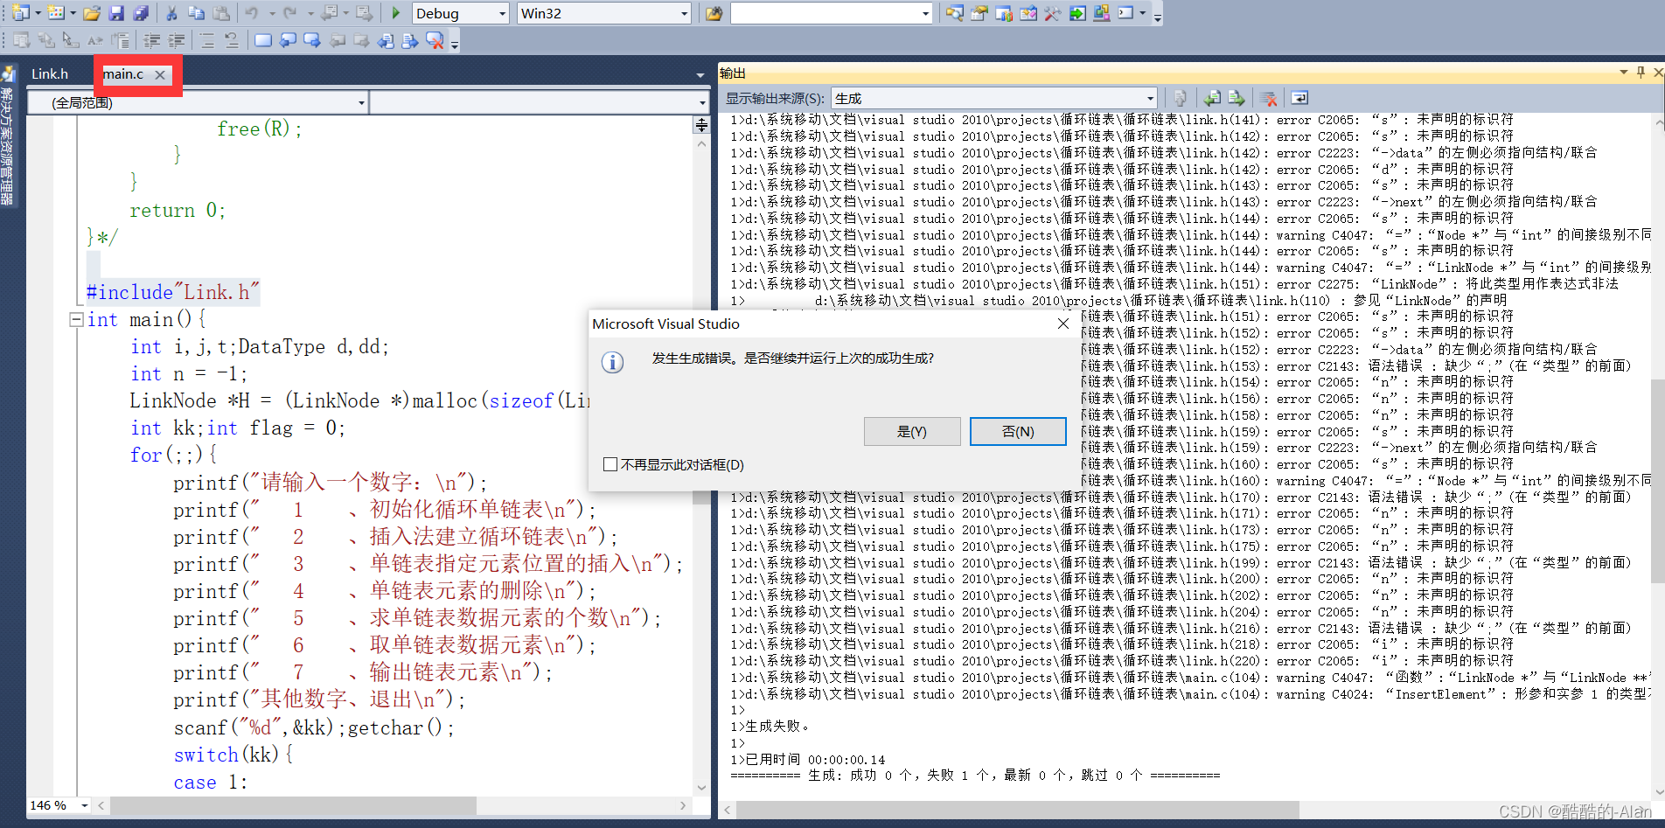The height and width of the screenshot is (828, 1665).
Task: Open the 146 % zoom level dropdown
Action: click(85, 805)
